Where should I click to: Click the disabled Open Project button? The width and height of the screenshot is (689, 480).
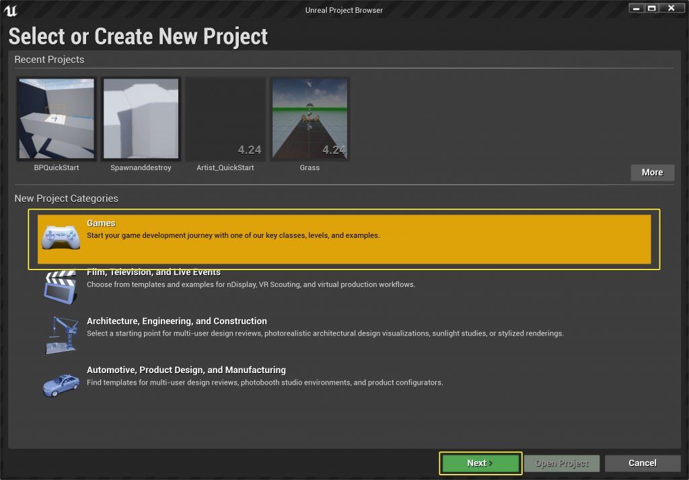[x=562, y=463]
